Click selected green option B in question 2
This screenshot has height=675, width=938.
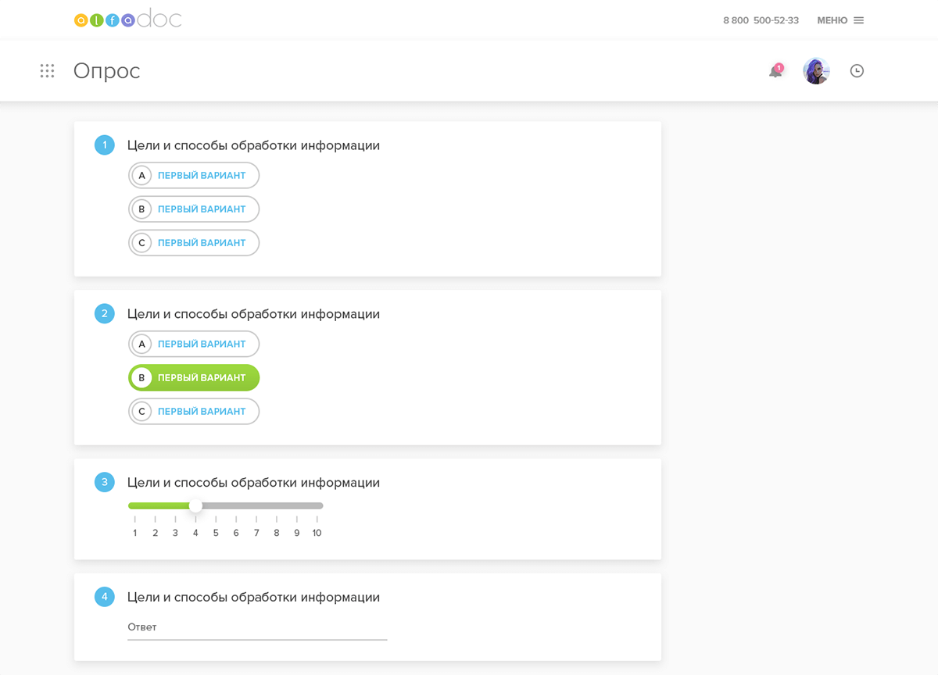click(x=194, y=378)
